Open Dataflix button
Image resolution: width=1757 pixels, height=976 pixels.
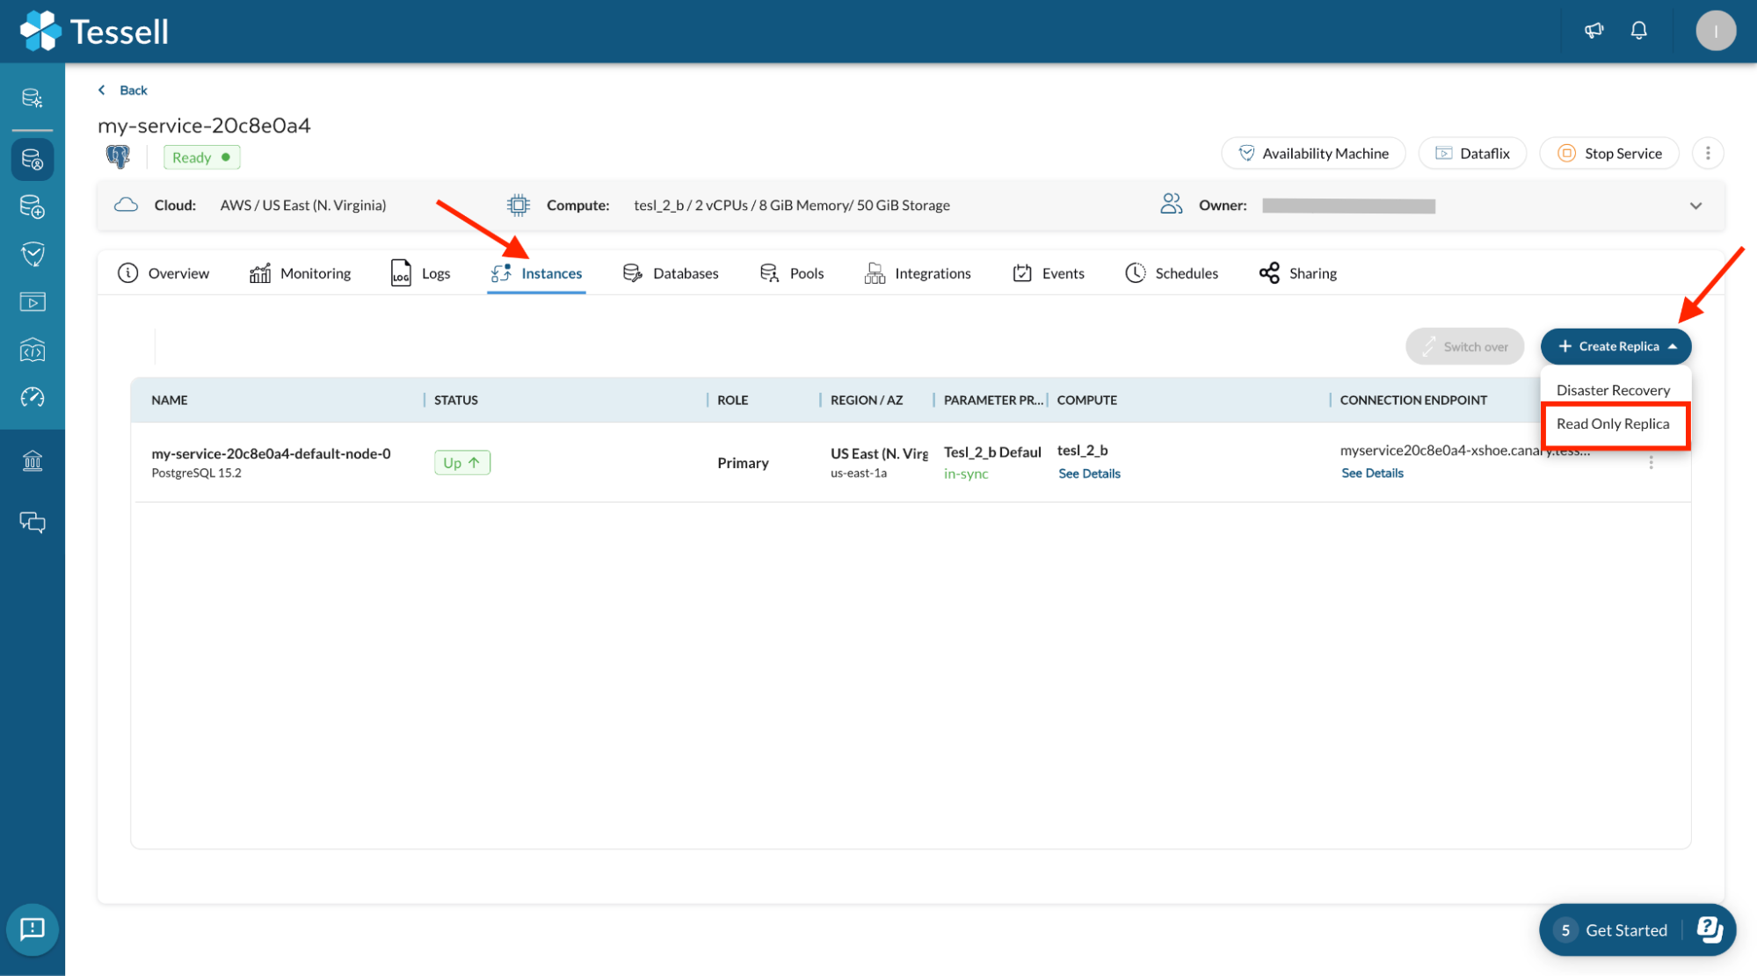pos(1472,153)
